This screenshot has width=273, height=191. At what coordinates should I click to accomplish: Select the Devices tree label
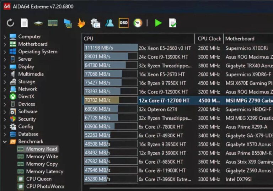tap(27, 104)
